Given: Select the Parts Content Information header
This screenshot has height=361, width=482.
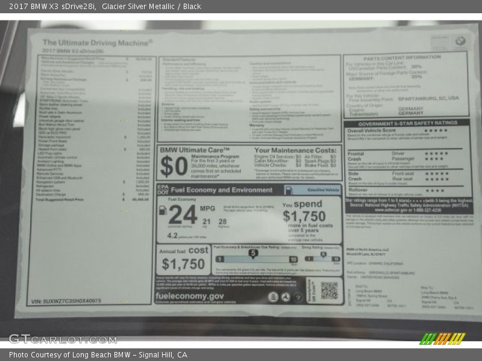Looking at the screenshot, I should point(402,58).
